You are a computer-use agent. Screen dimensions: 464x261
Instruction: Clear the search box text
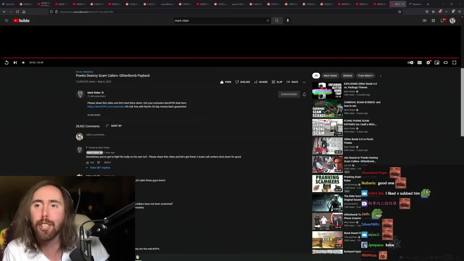coord(268,21)
